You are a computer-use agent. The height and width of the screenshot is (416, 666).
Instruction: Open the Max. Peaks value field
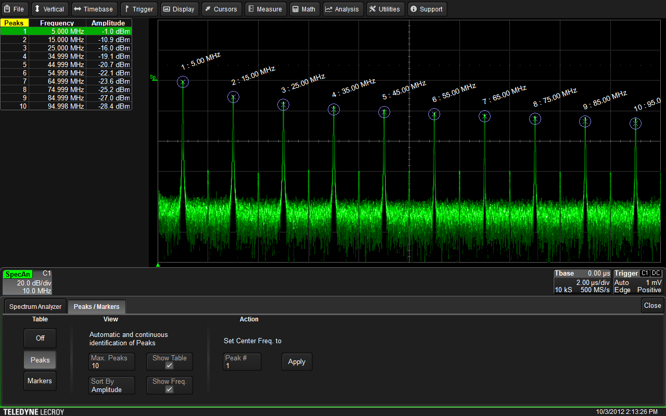tap(112, 361)
